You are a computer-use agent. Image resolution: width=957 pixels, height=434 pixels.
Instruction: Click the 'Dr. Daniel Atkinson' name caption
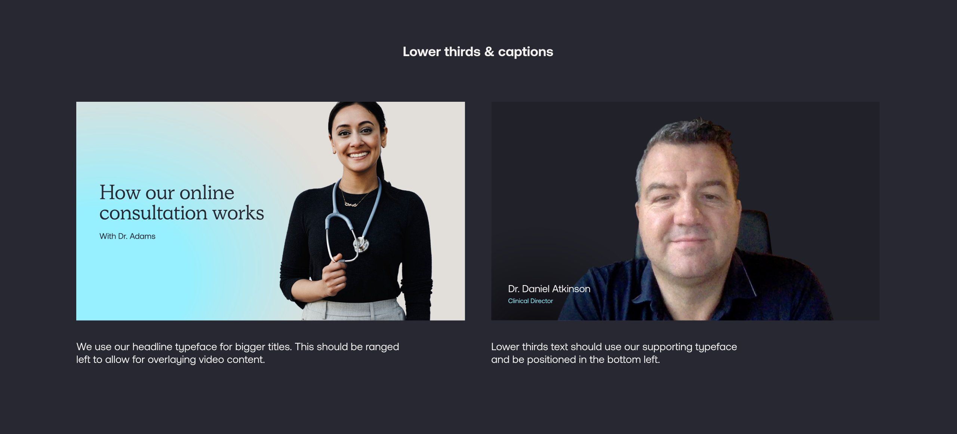coord(549,289)
